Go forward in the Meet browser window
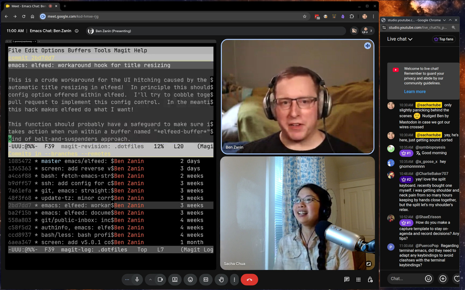465x290 pixels. coord(15,16)
